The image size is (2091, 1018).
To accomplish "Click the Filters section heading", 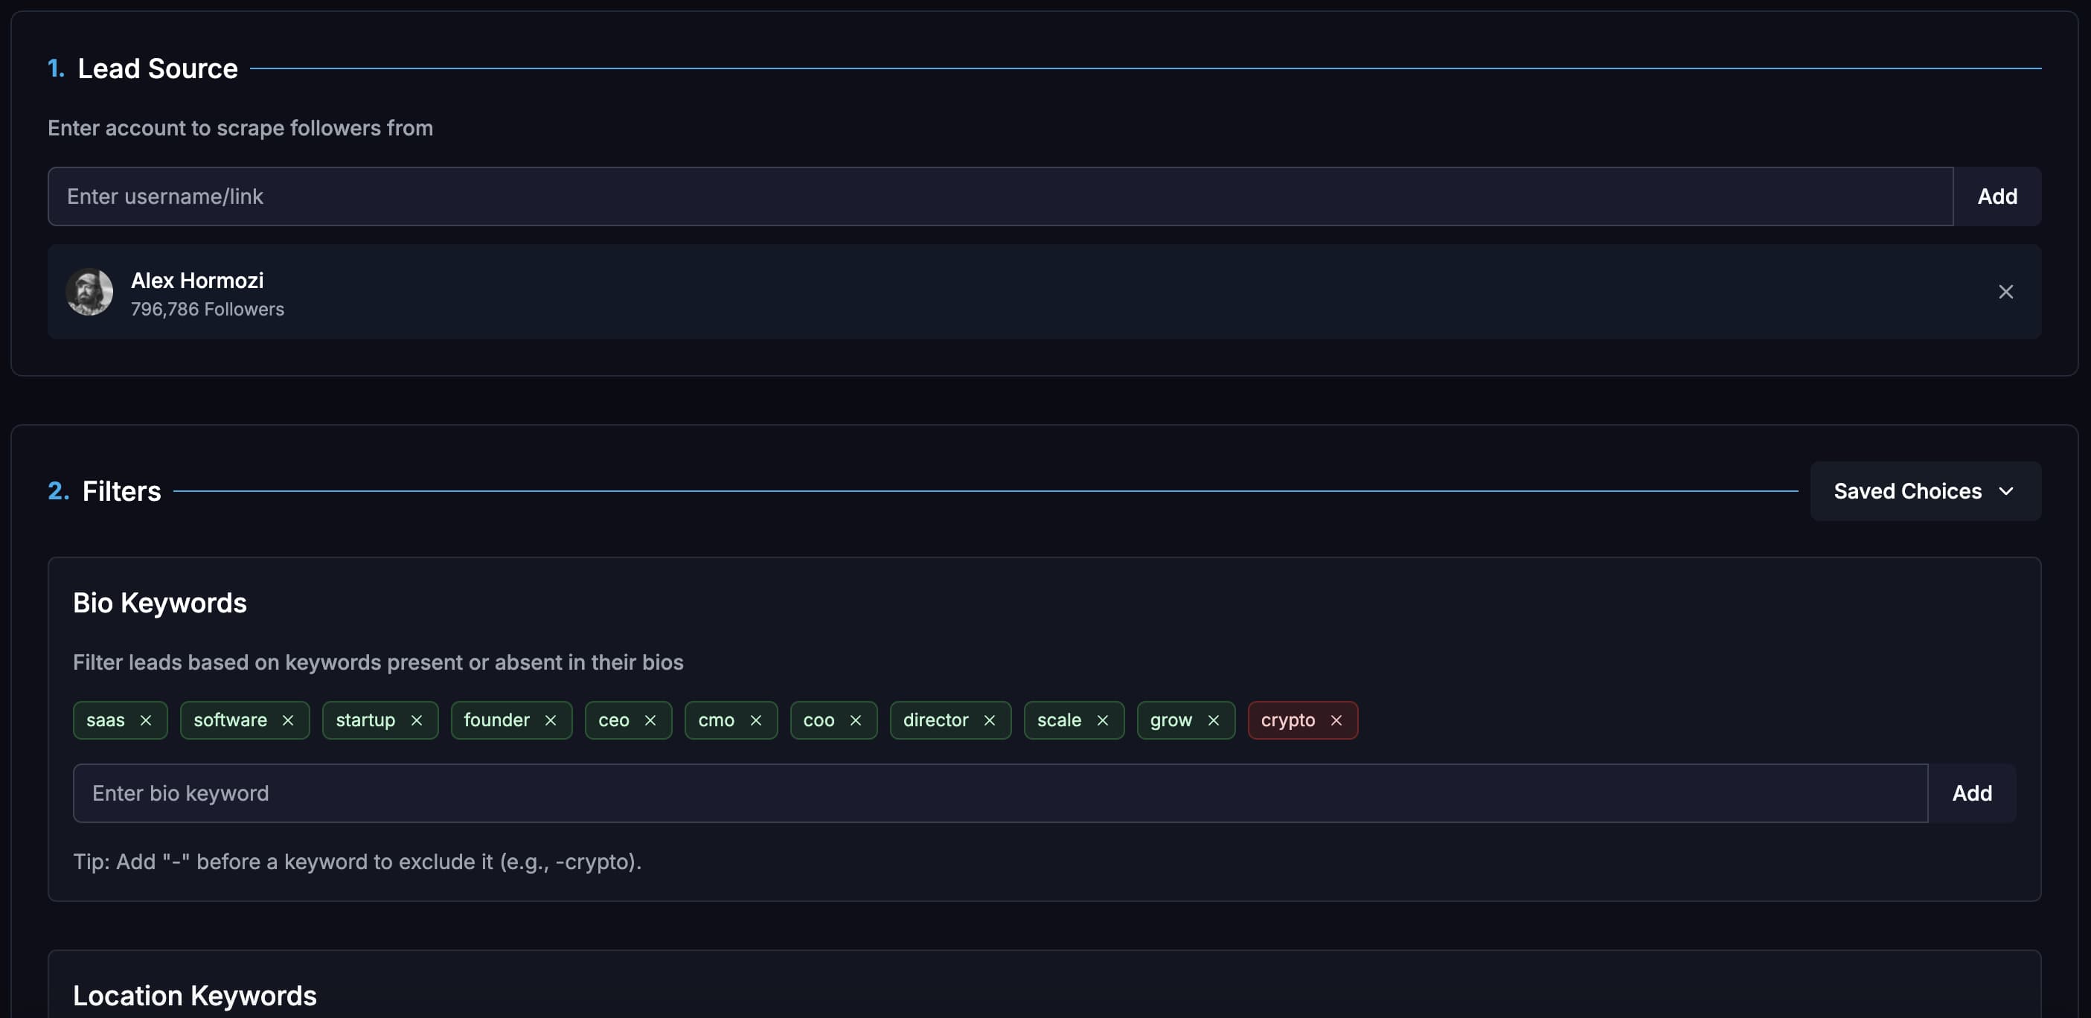I will (x=121, y=490).
